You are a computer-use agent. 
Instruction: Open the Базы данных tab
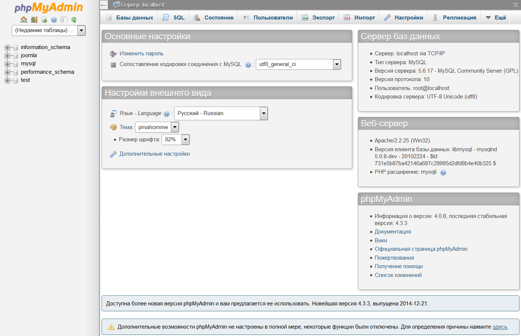coord(130,17)
